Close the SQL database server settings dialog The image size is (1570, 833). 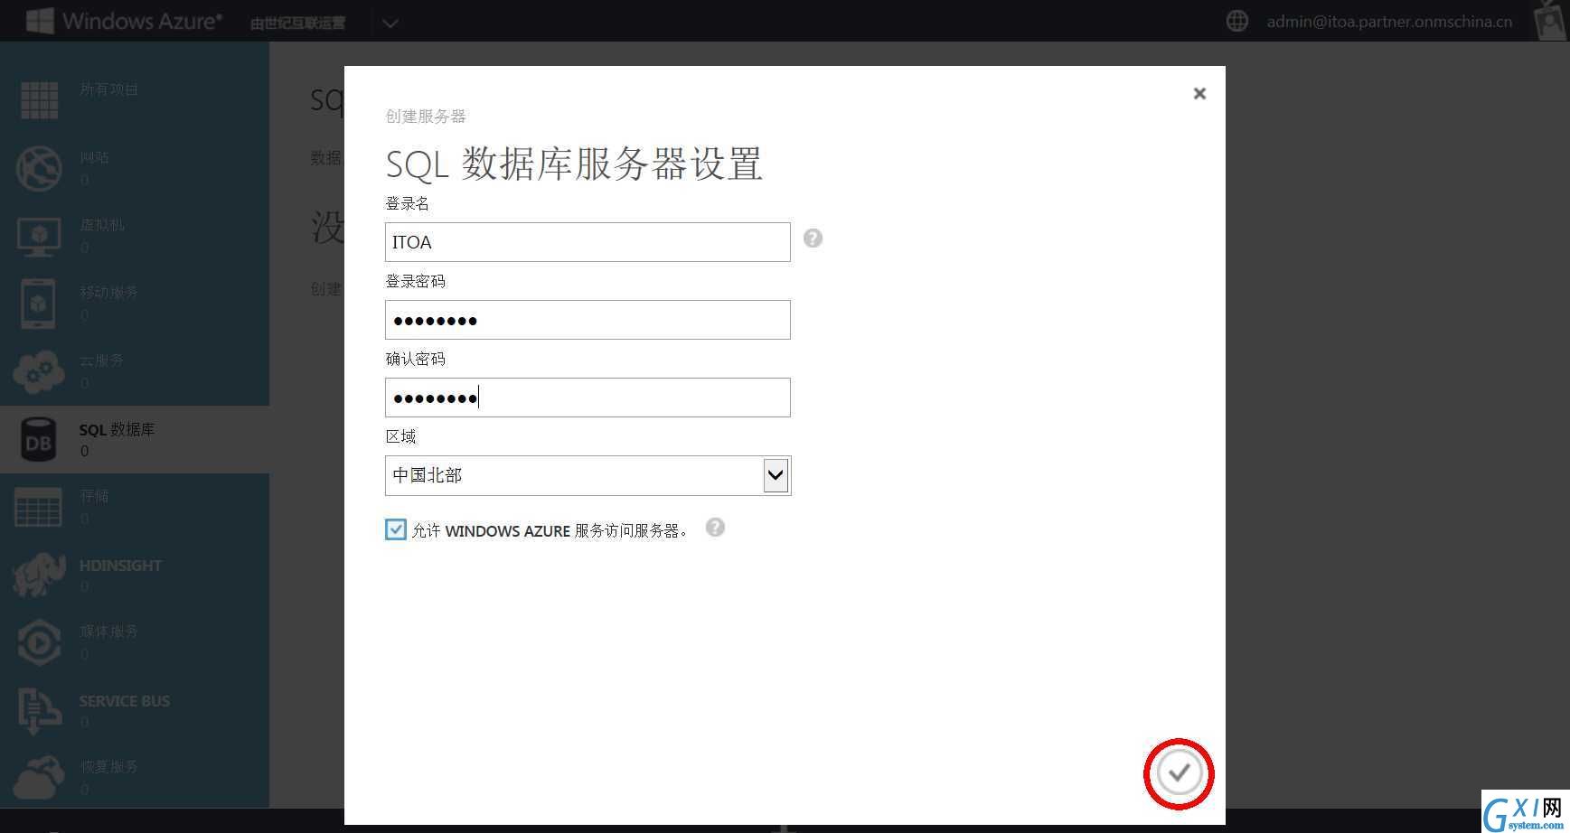click(x=1199, y=93)
